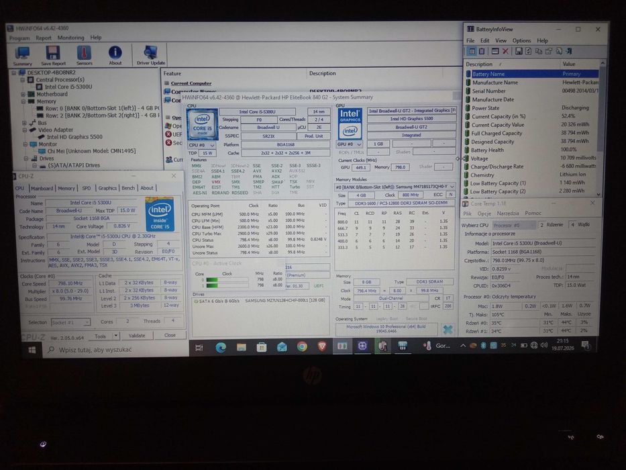Click the Description column header in BatteryInfoView
Screen dimensions: 626x470
pos(513,64)
